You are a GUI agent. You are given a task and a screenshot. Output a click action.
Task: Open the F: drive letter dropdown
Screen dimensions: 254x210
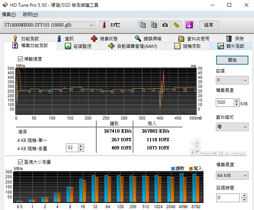[x=232, y=80]
